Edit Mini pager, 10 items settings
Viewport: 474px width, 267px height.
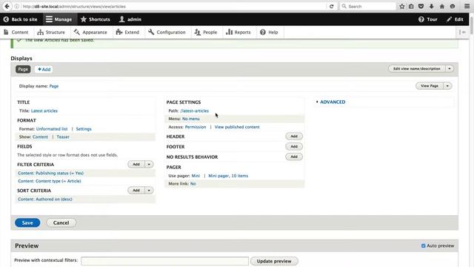pos(228,176)
